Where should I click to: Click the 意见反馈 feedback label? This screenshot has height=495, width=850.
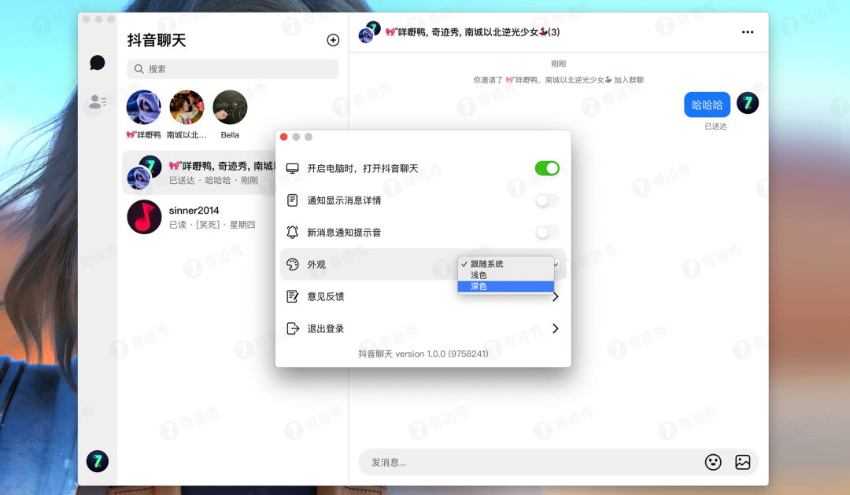pyautogui.click(x=326, y=296)
